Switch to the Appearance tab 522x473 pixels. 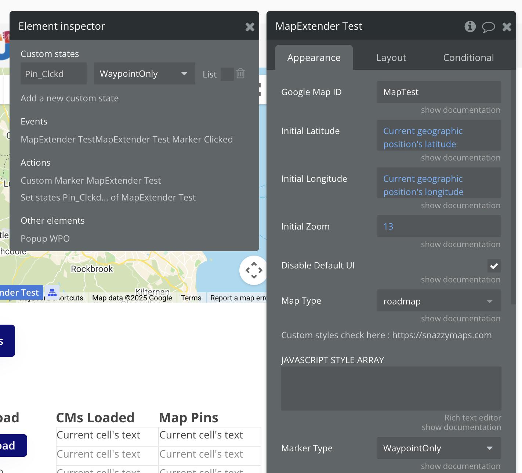pyautogui.click(x=314, y=58)
